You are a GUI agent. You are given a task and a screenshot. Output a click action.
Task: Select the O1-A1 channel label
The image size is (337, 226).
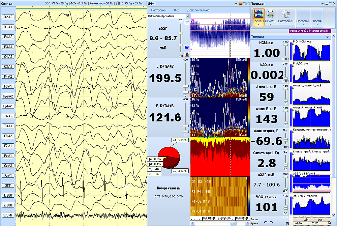tap(8, 27)
